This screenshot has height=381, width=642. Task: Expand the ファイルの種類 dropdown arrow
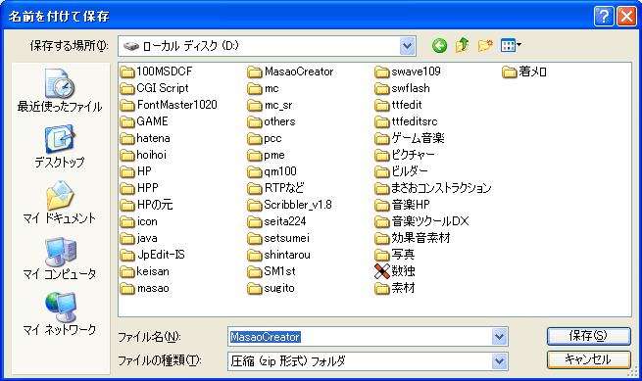pyautogui.click(x=499, y=361)
